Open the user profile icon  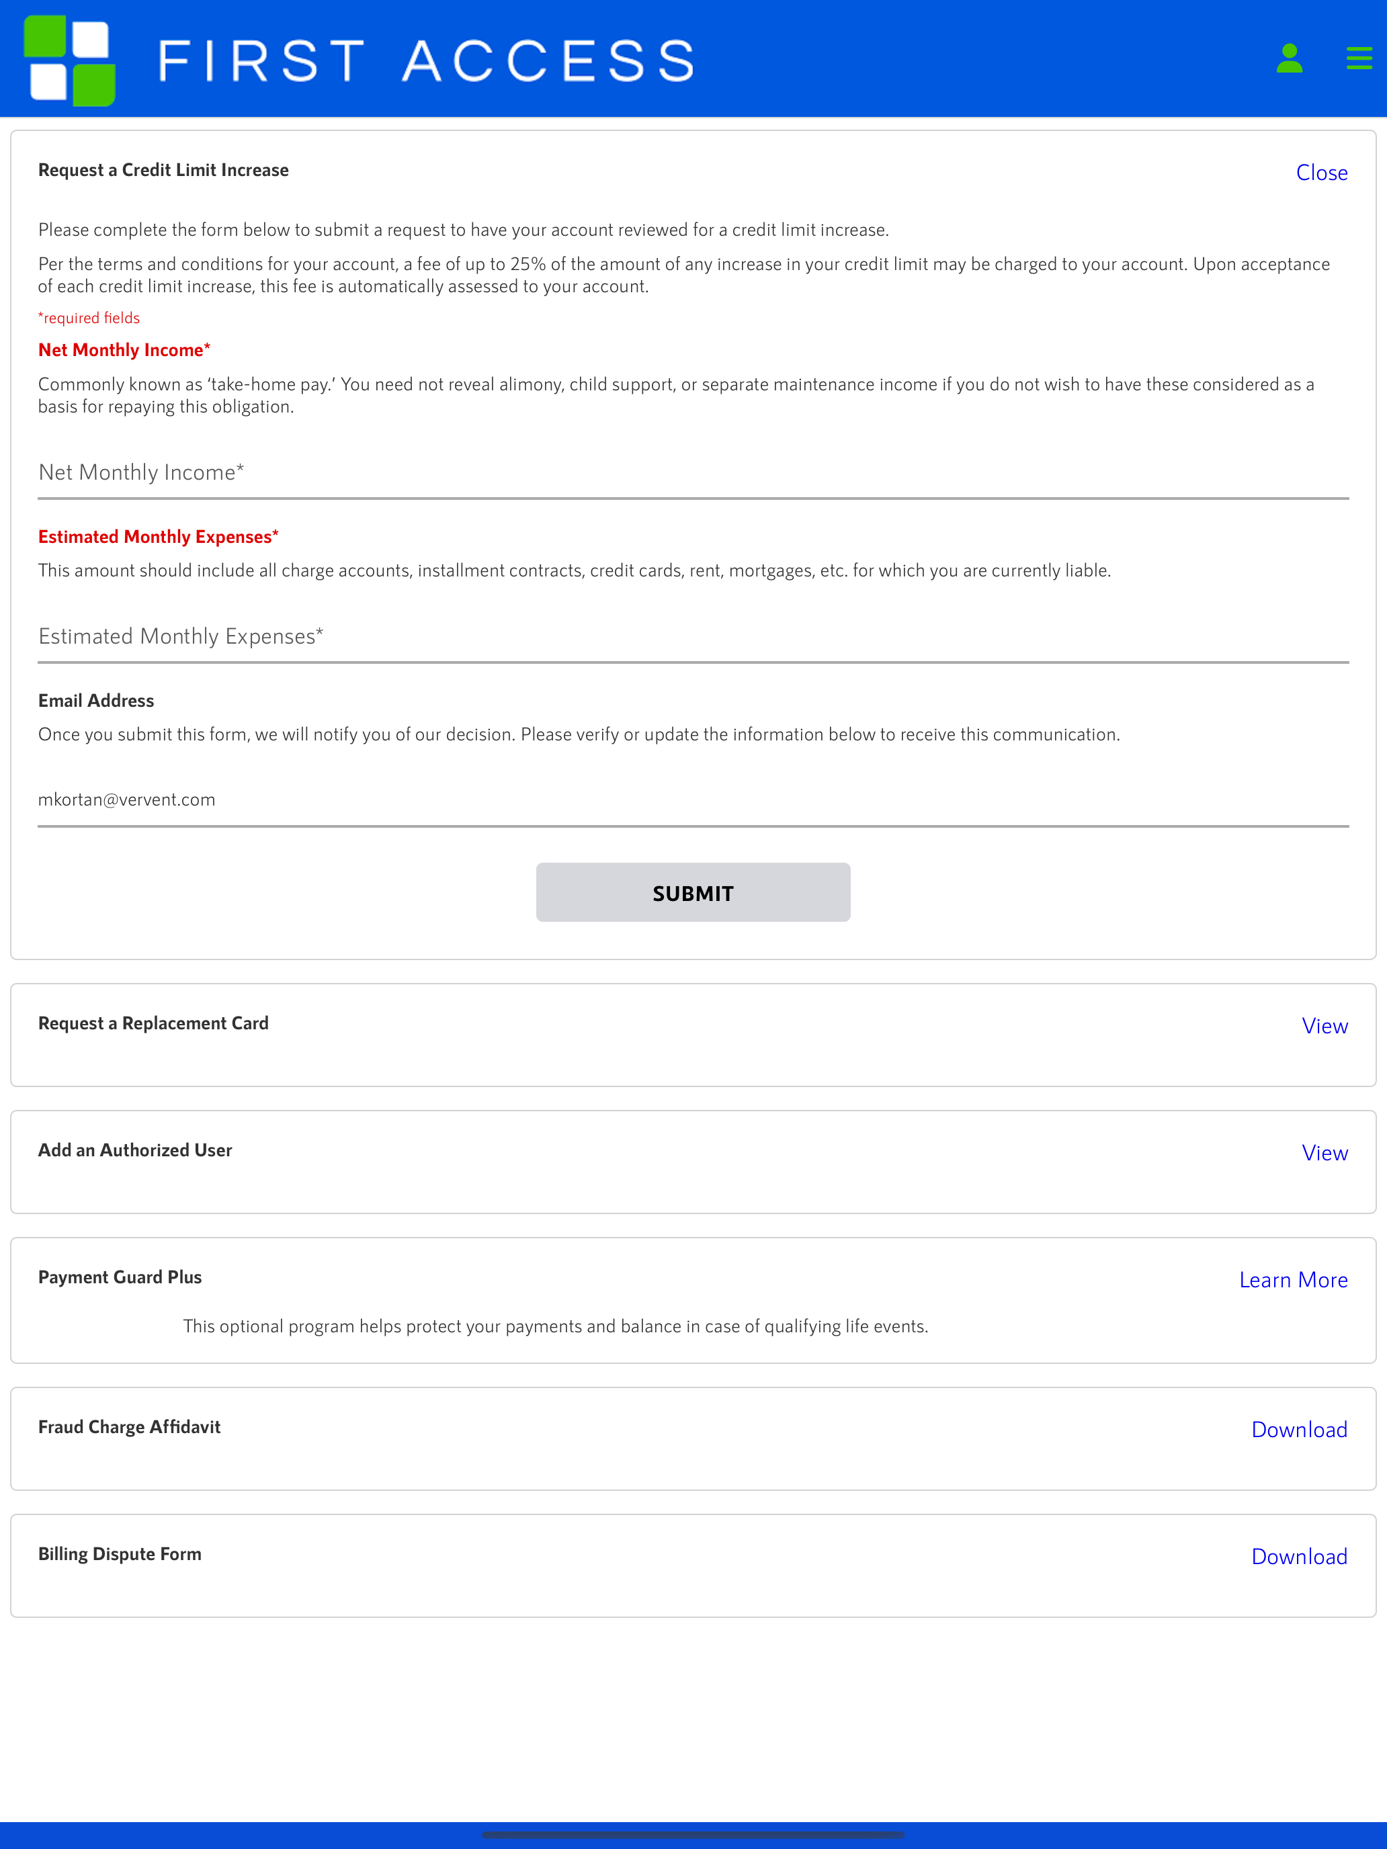point(1289,58)
